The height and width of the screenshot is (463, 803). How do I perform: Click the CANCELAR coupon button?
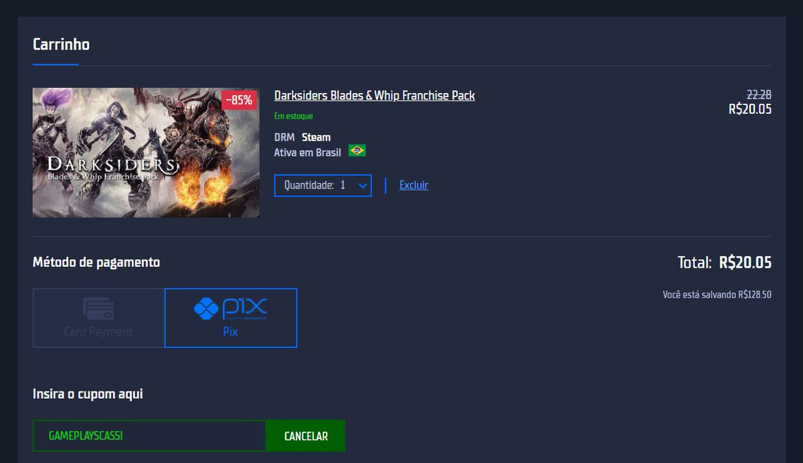(306, 436)
